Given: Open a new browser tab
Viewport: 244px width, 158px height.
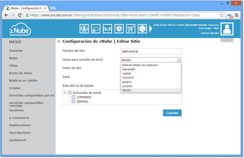Looking at the screenshot, I should (53, 8).
